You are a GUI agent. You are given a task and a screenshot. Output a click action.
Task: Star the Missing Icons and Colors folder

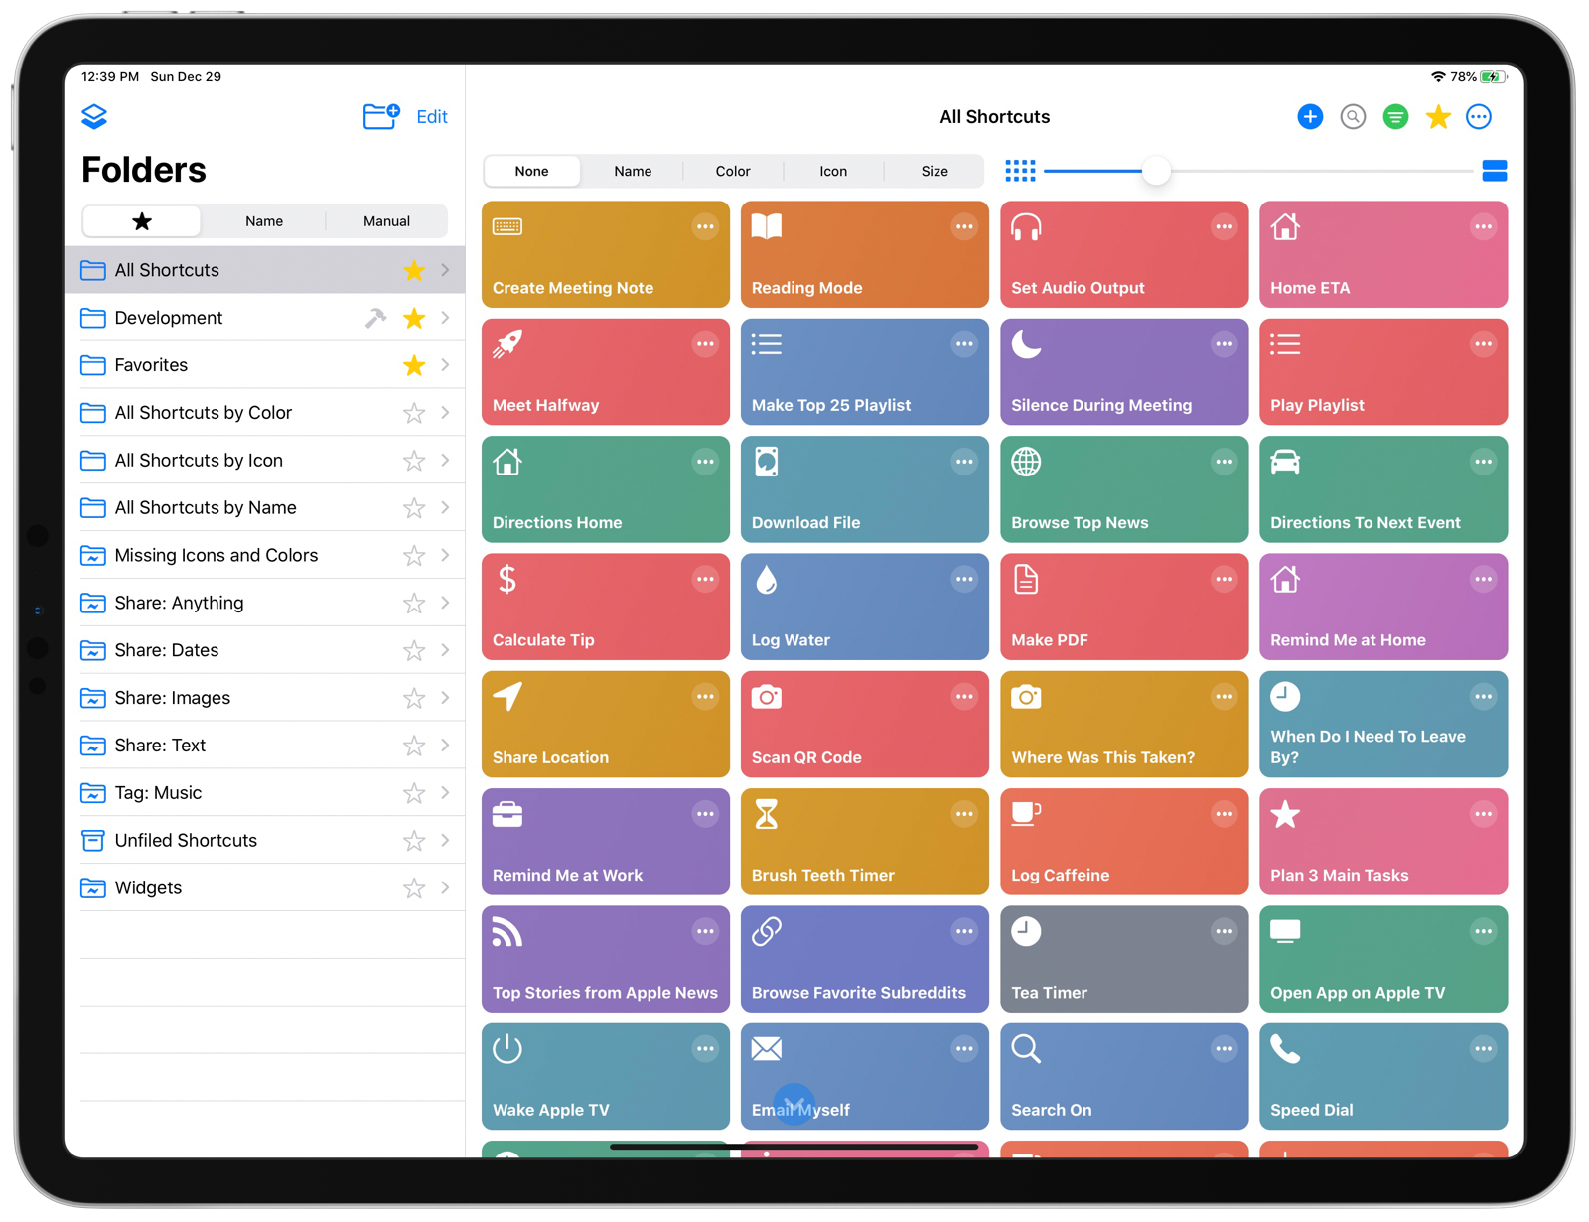414,555
